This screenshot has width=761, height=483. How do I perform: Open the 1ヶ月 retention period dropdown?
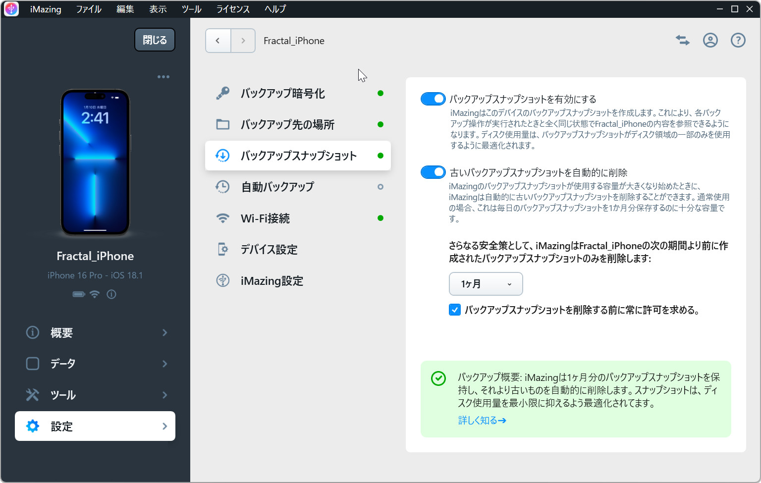(486, 284)
